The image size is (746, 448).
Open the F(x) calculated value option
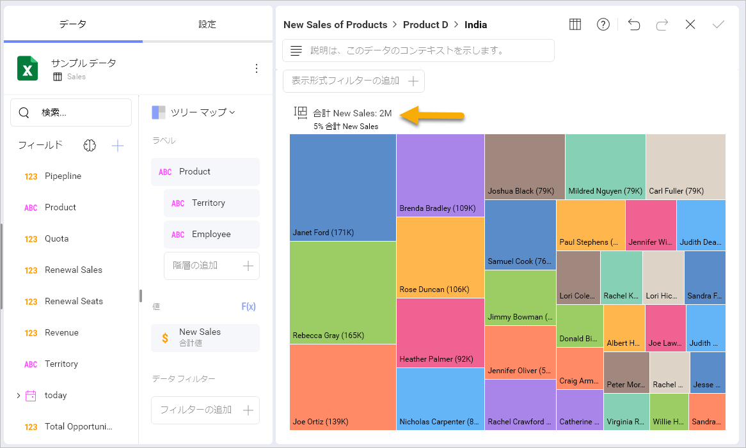pyautogui.click(x=248, y=306)
